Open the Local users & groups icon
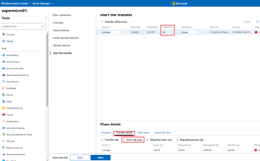Screen dimensions: 260x161 pyautogui.click(x=4, y=128)
